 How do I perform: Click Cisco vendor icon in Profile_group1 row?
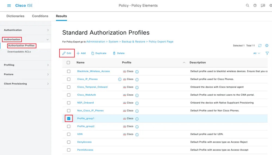[124, 119]
